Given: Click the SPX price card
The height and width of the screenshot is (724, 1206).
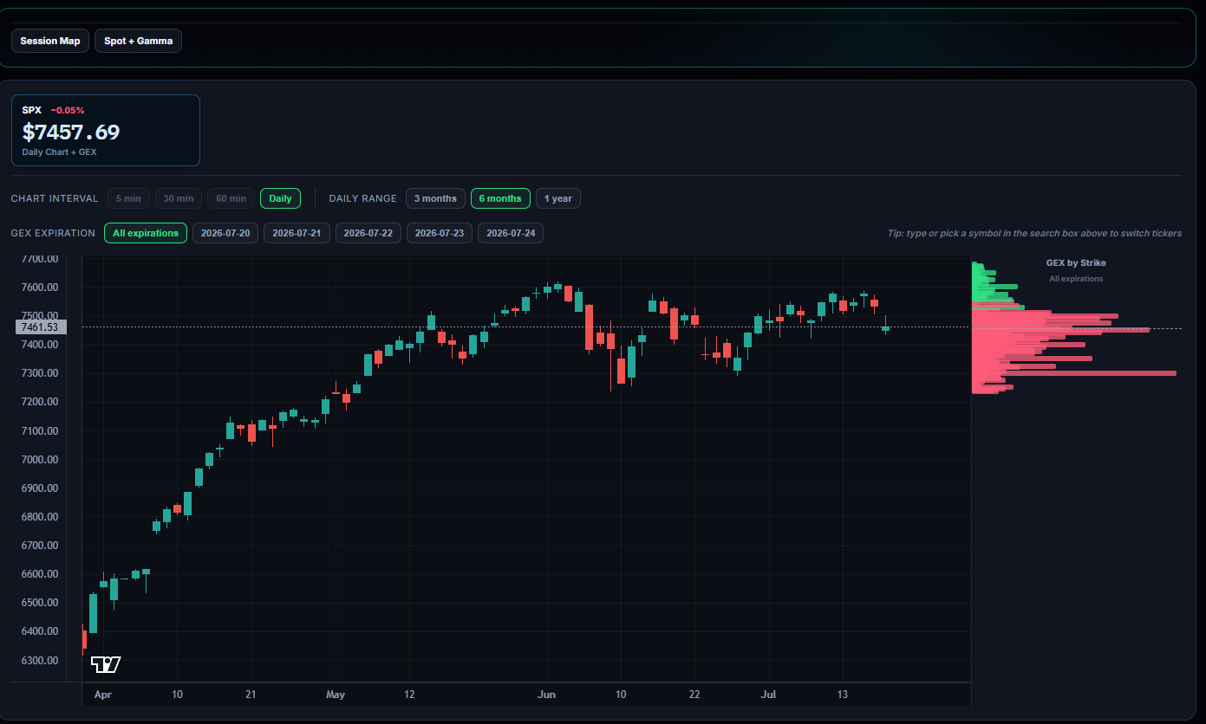Looking at the screenshot, I should [x=106, y=130].
